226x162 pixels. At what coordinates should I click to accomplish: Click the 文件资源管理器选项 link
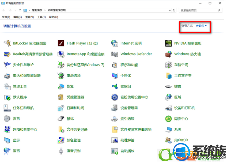point(136,130)
